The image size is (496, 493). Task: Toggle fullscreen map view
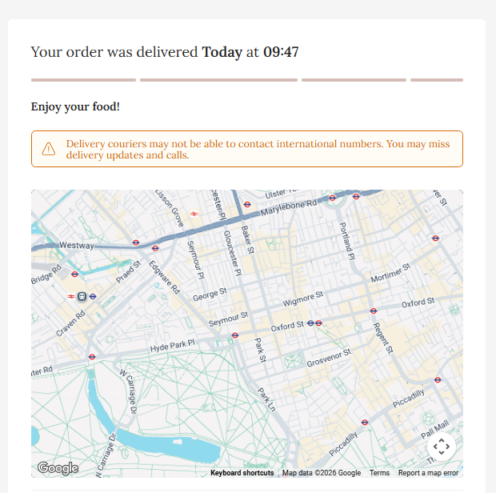coord(441,447)
